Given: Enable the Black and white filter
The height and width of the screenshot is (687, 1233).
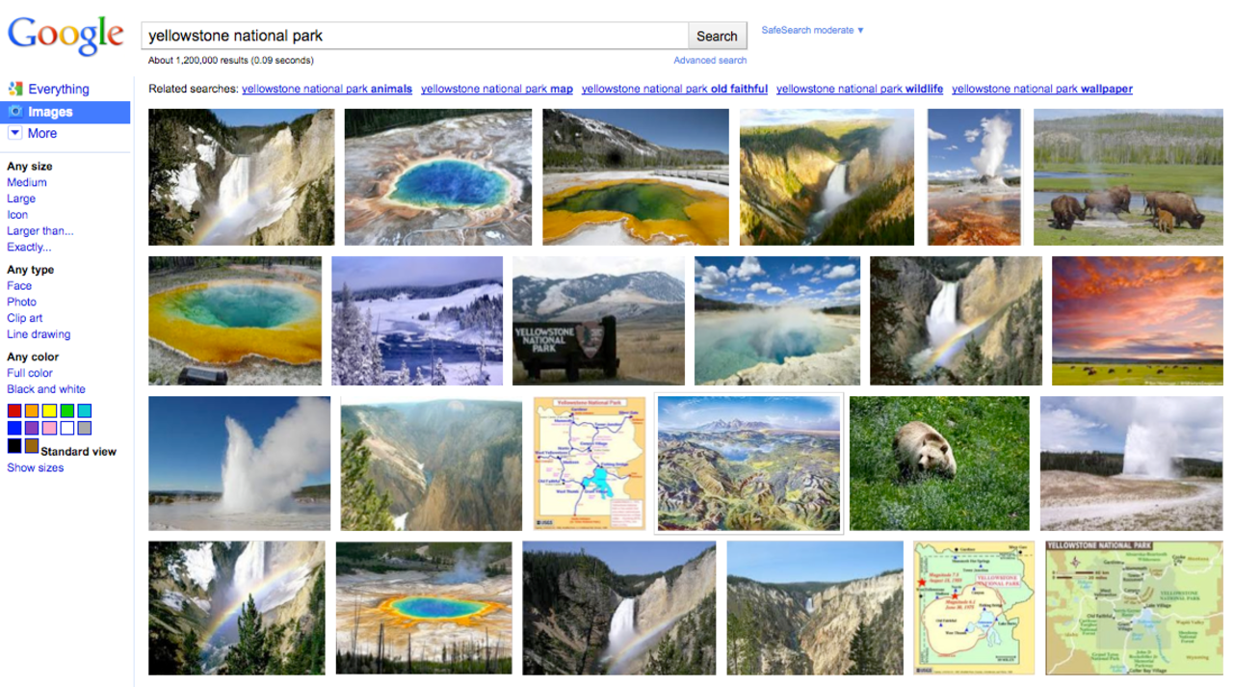Looking at the screenshot, I should point(46,388).
